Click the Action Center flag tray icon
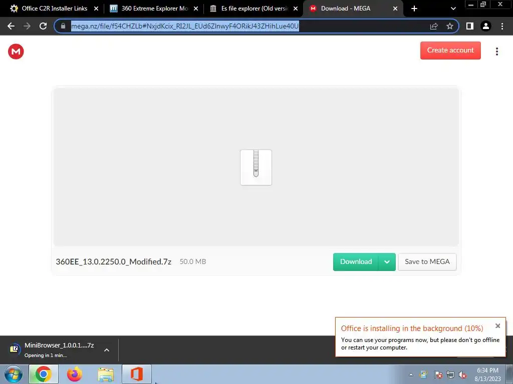 pyautogui.click(x=438, y=374)
